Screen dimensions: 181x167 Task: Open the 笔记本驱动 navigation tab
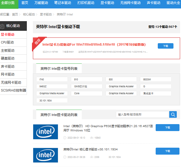click(x=62, y=3)
